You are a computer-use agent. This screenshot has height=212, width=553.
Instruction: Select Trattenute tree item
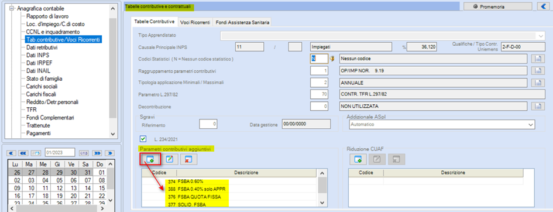pyautogui.click(x=37, y=125)
